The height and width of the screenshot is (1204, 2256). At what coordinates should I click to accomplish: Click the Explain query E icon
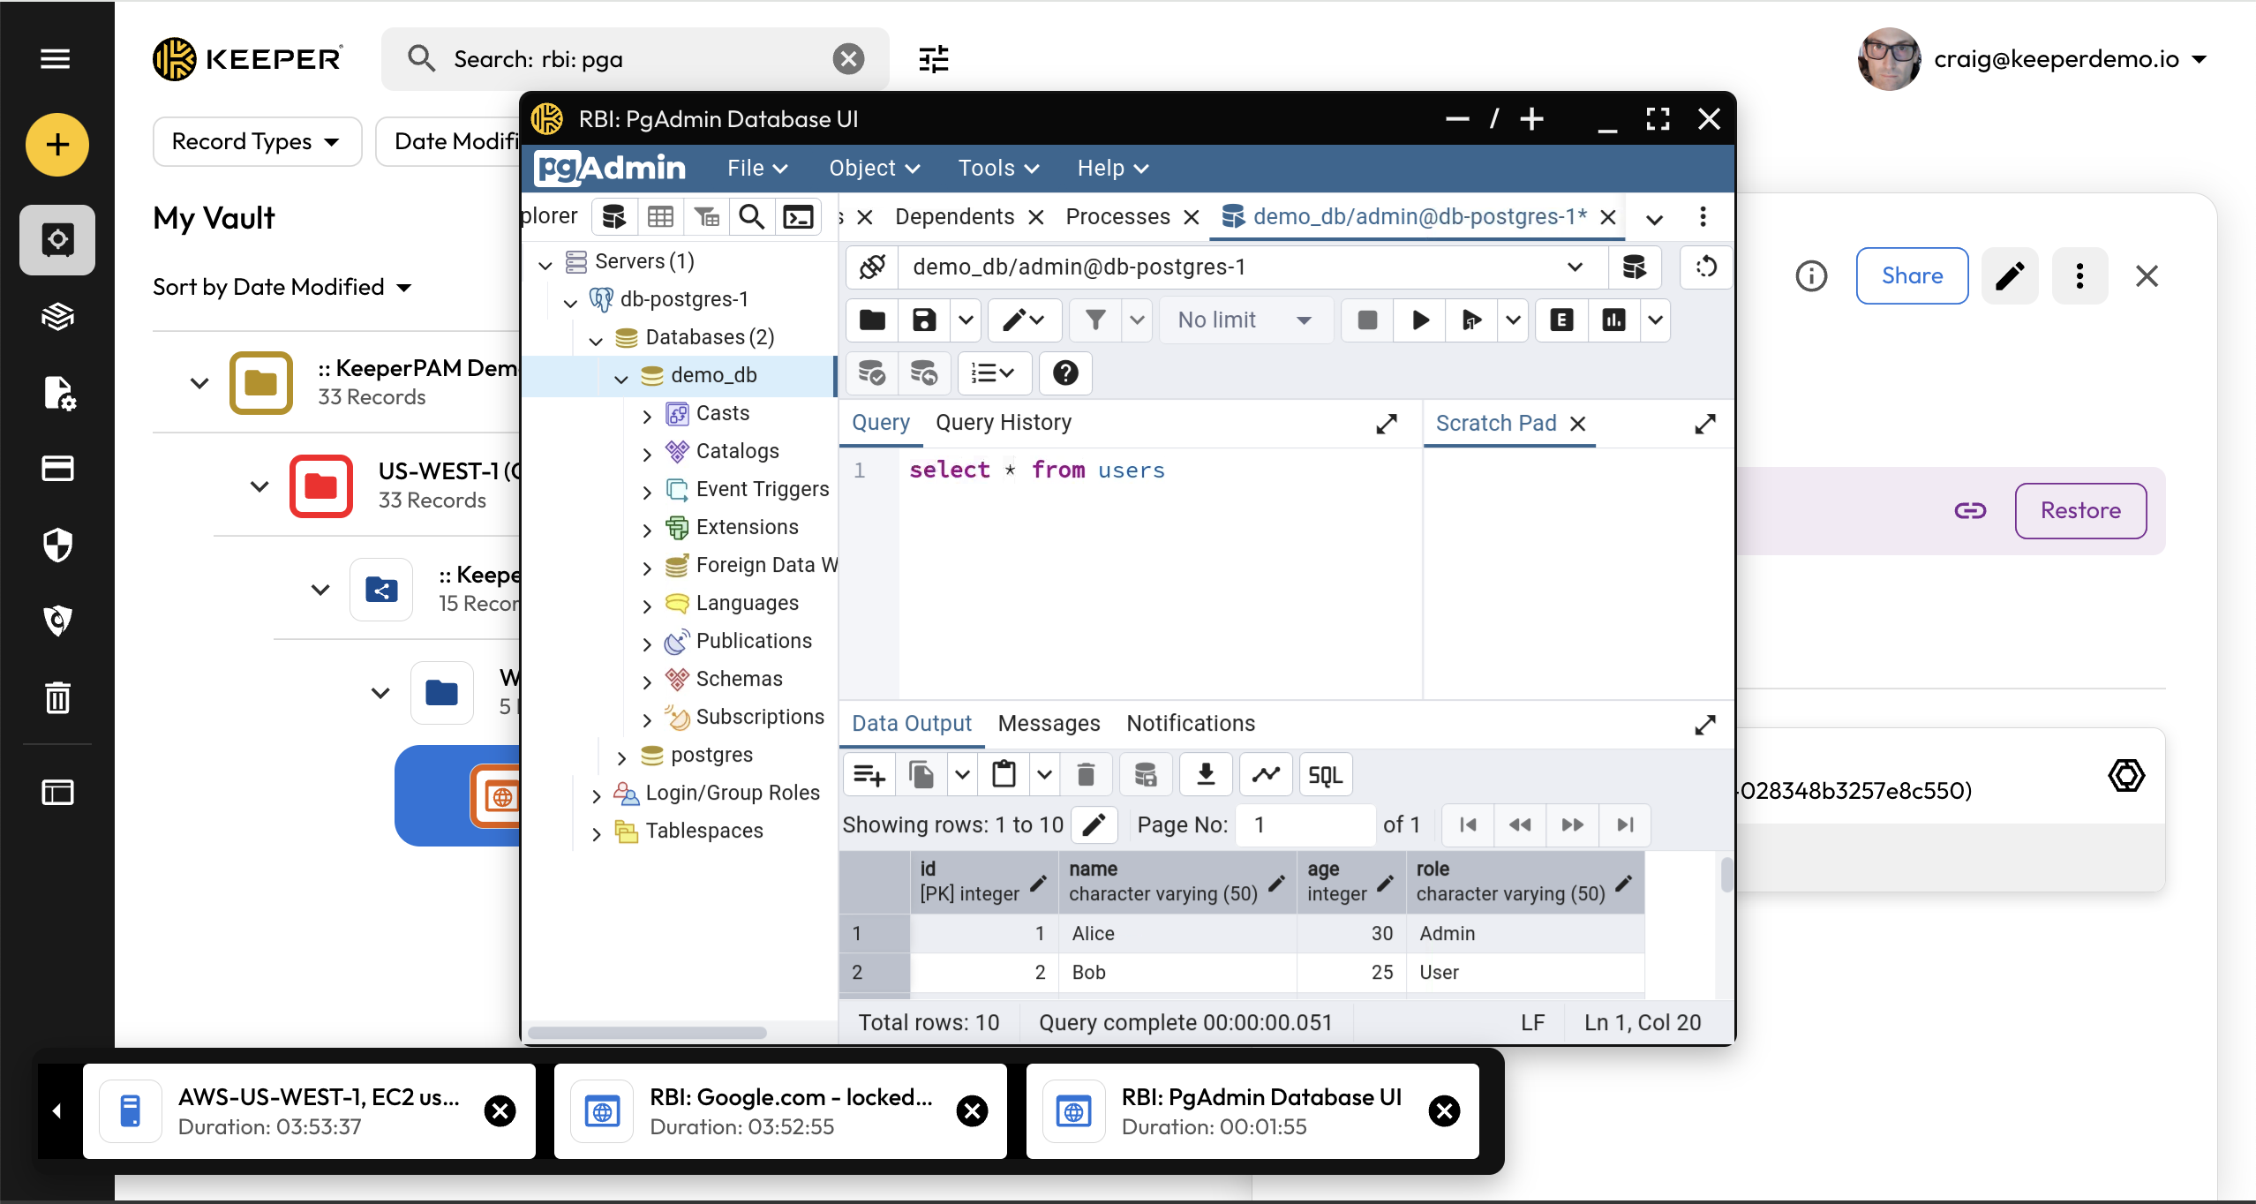tap(1561, 320)
